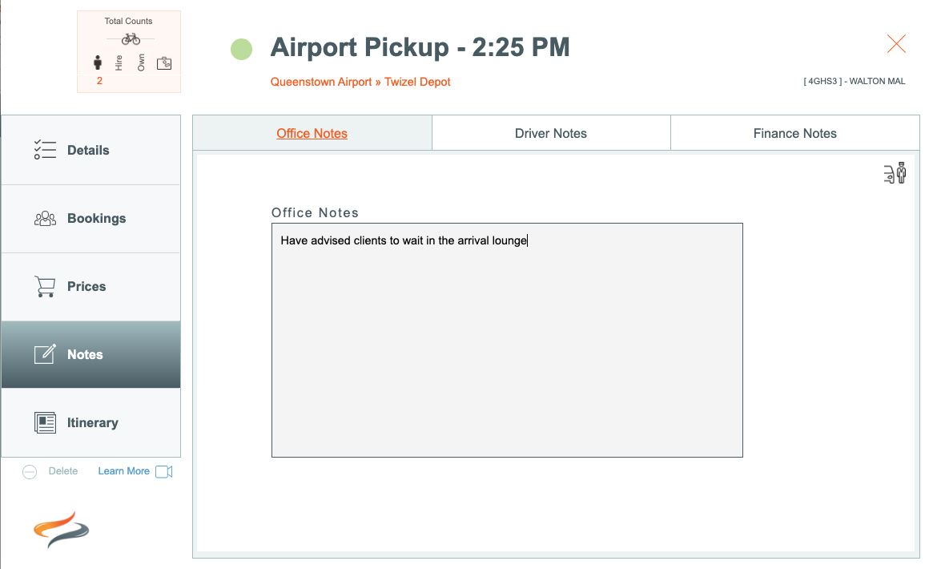Click the bicycle icon in Total Counts
Screen dimensions: 933x569
click(x=131, y=39)
